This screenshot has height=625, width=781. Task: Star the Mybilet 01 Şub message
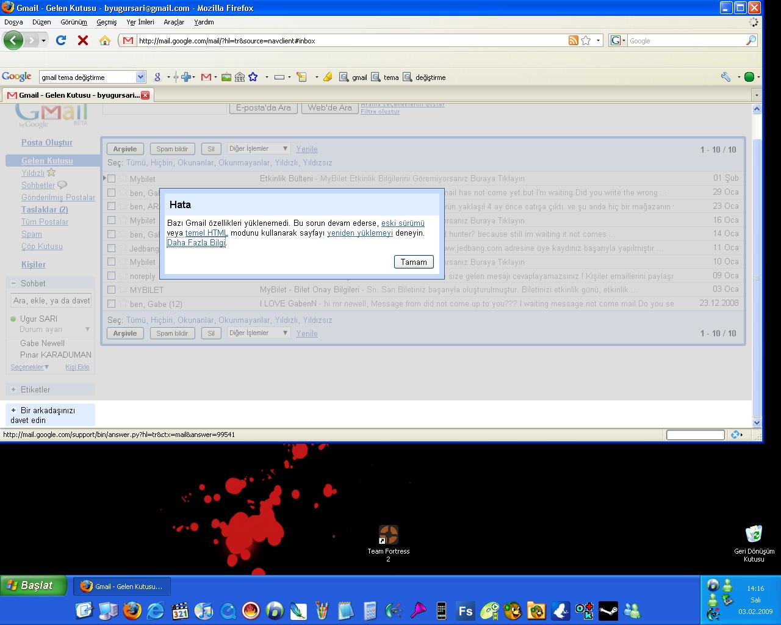(x=123, y=178)
